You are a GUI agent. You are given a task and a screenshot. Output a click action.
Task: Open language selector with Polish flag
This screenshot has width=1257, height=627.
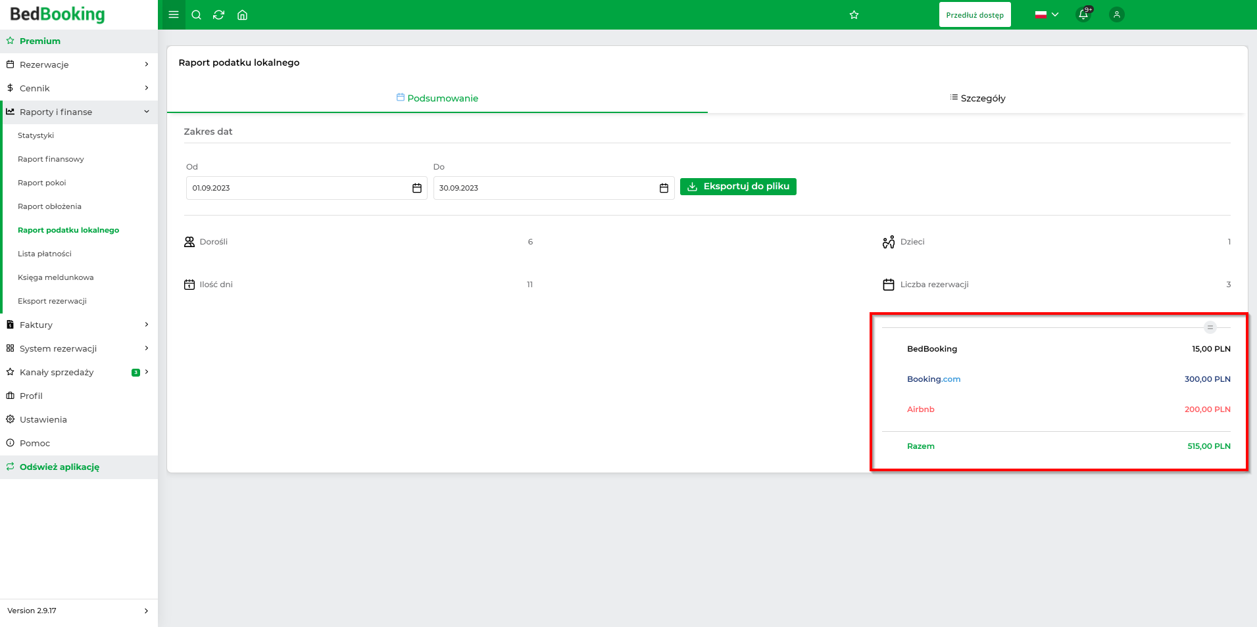click(x=1047, y=14)
